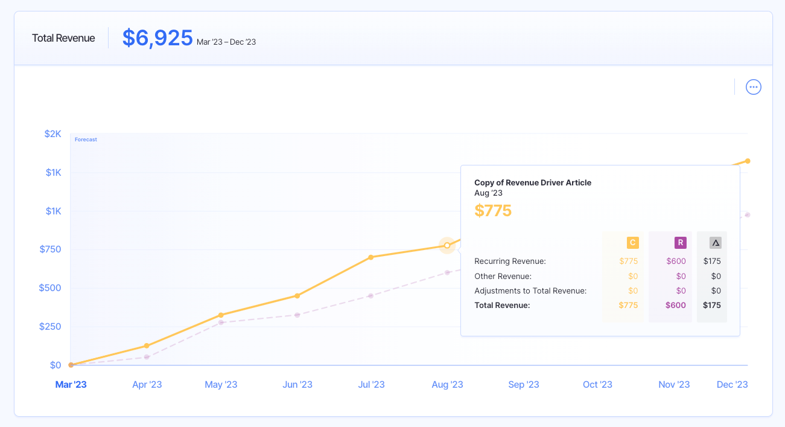Click the Mar '23 x-axis label
Viewport: 785px width, 427px height.
[x=71, y=385]
